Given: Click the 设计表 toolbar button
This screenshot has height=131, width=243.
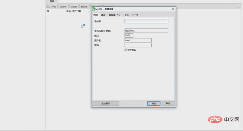Looking at the screenshot, I should click(62, 7).
